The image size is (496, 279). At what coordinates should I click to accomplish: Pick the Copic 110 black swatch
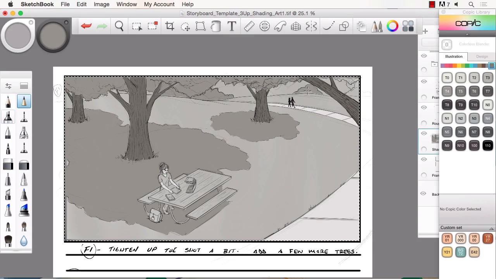click(x=487, y=146)
